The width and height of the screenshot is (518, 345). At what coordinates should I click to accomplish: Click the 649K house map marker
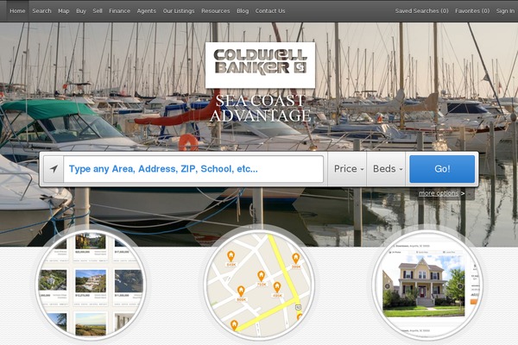tap(231, 258)
